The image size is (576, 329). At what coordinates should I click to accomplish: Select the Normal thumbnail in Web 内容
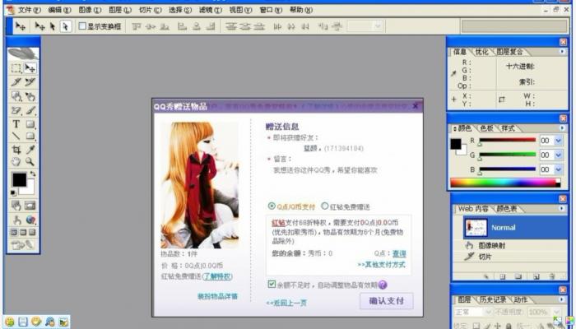coord(476,228)
